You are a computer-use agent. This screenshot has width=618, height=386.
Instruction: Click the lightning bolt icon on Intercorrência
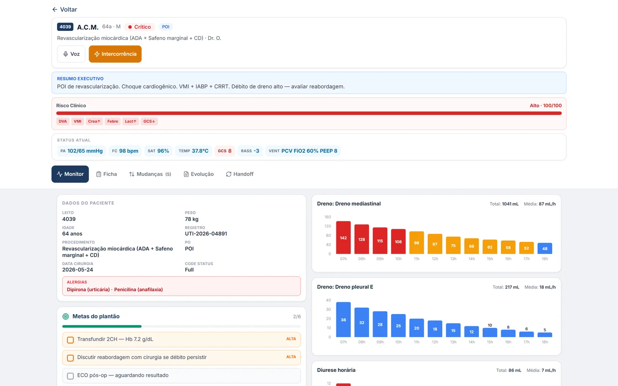click(97, 54)
